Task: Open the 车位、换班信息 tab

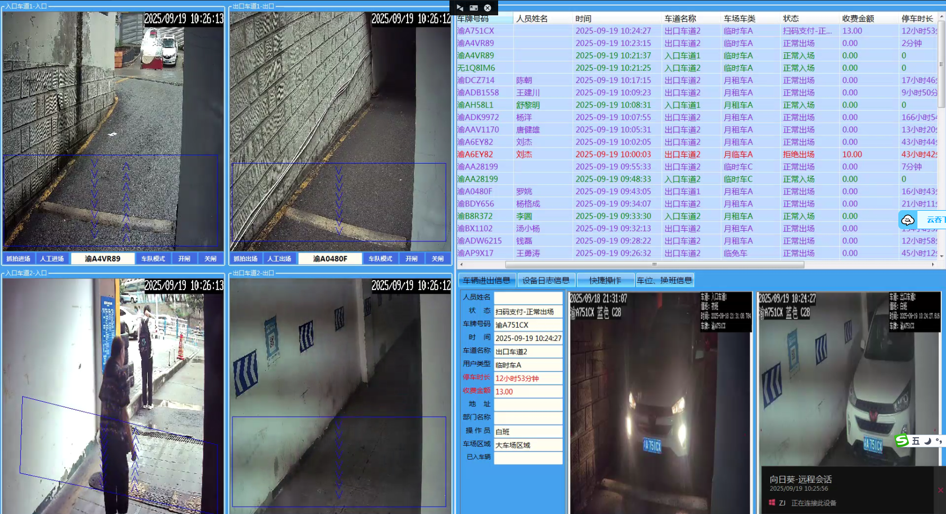Action: click(x=664, y=281)
